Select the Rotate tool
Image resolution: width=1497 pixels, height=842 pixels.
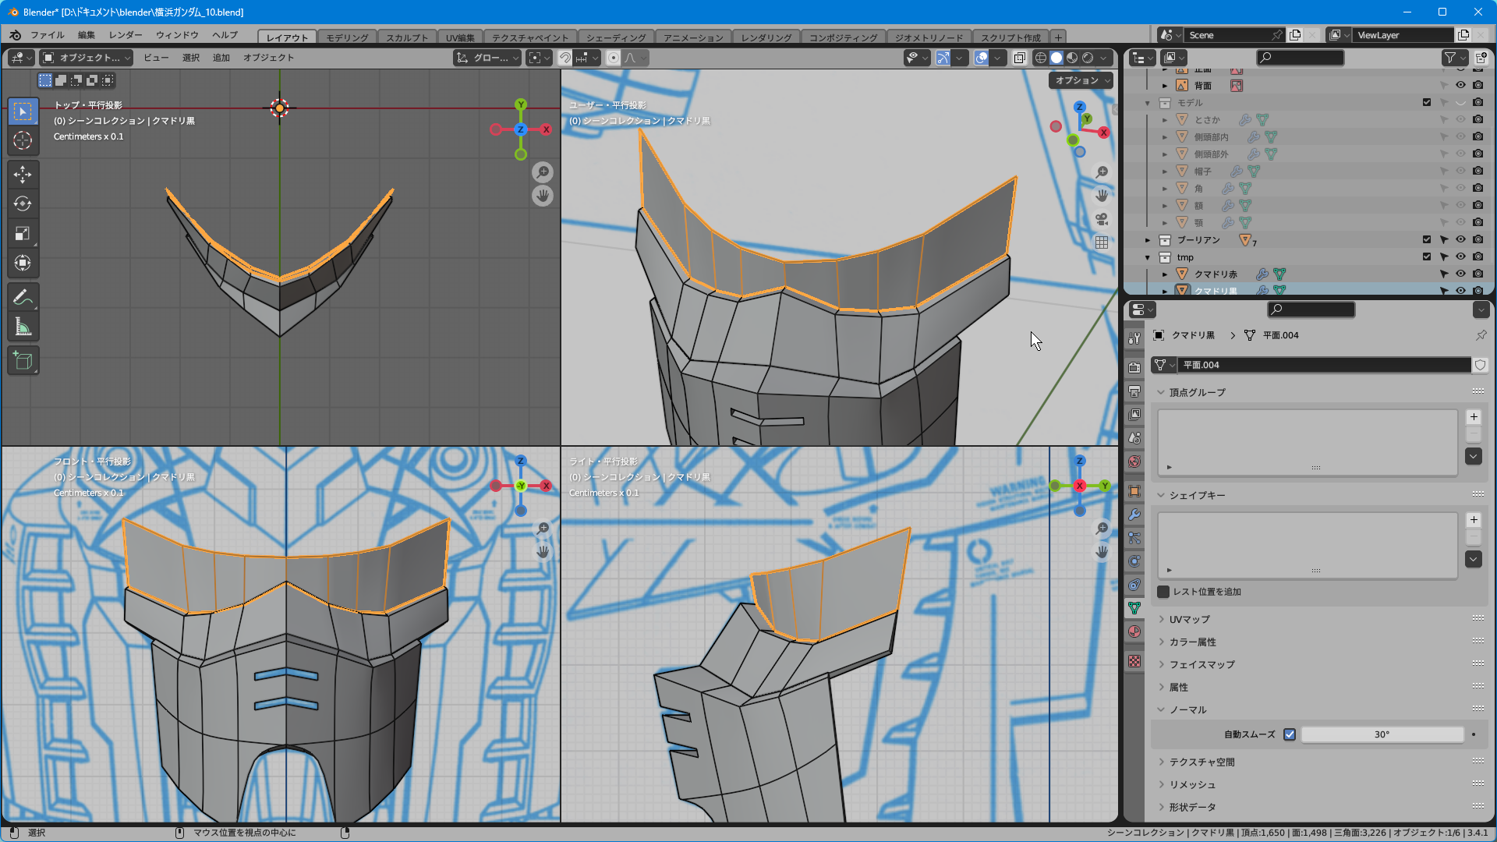23,203
